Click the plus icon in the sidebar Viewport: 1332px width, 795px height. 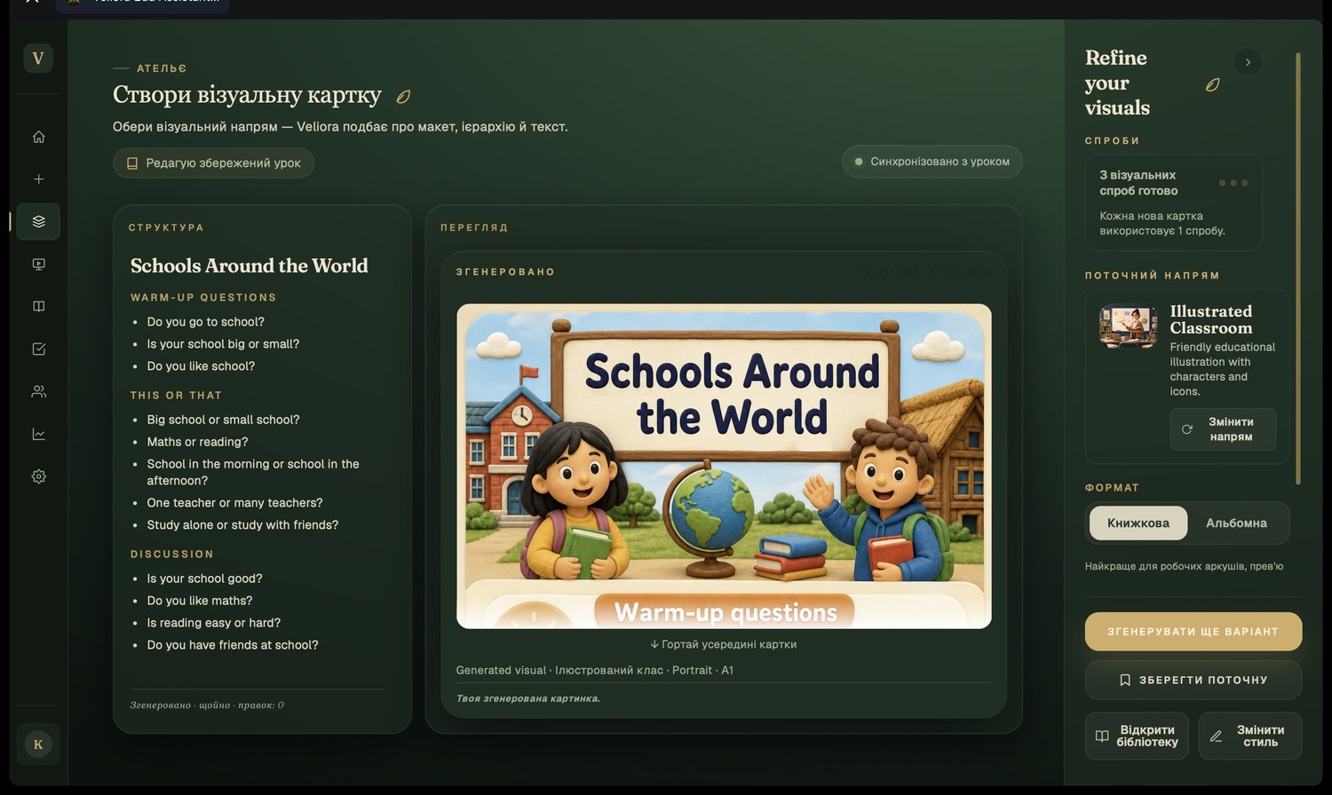[38, 179]
